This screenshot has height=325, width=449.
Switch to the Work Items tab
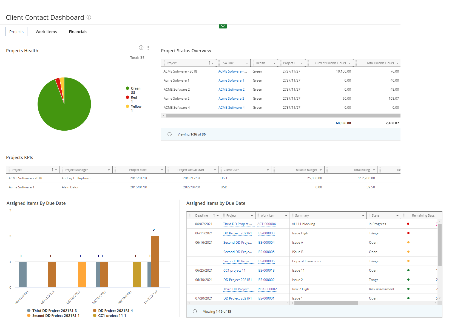(46, 32)
